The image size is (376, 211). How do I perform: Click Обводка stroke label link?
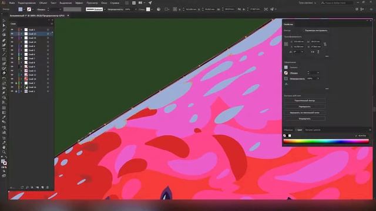tap(294, 73)
